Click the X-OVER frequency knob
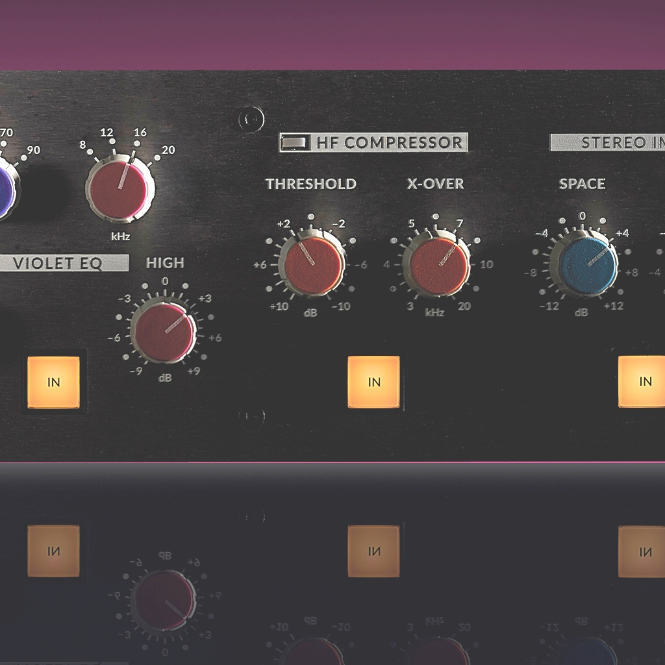 438,266
